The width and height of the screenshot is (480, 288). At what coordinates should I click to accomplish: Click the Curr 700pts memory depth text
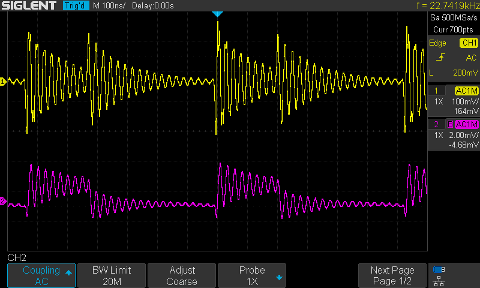[453, 29]
